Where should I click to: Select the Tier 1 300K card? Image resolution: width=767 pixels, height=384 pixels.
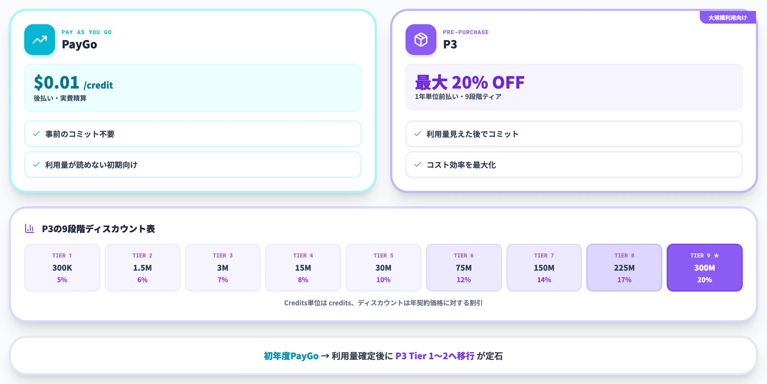(x=62, y=267)
